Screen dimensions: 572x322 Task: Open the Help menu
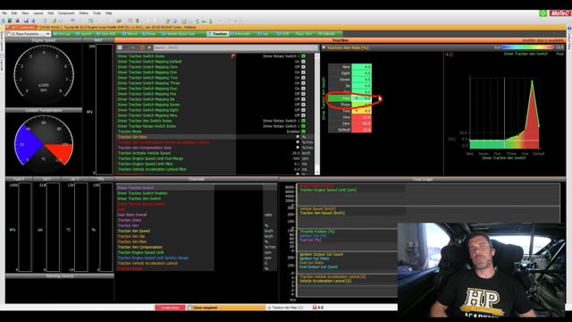[109, 13]
